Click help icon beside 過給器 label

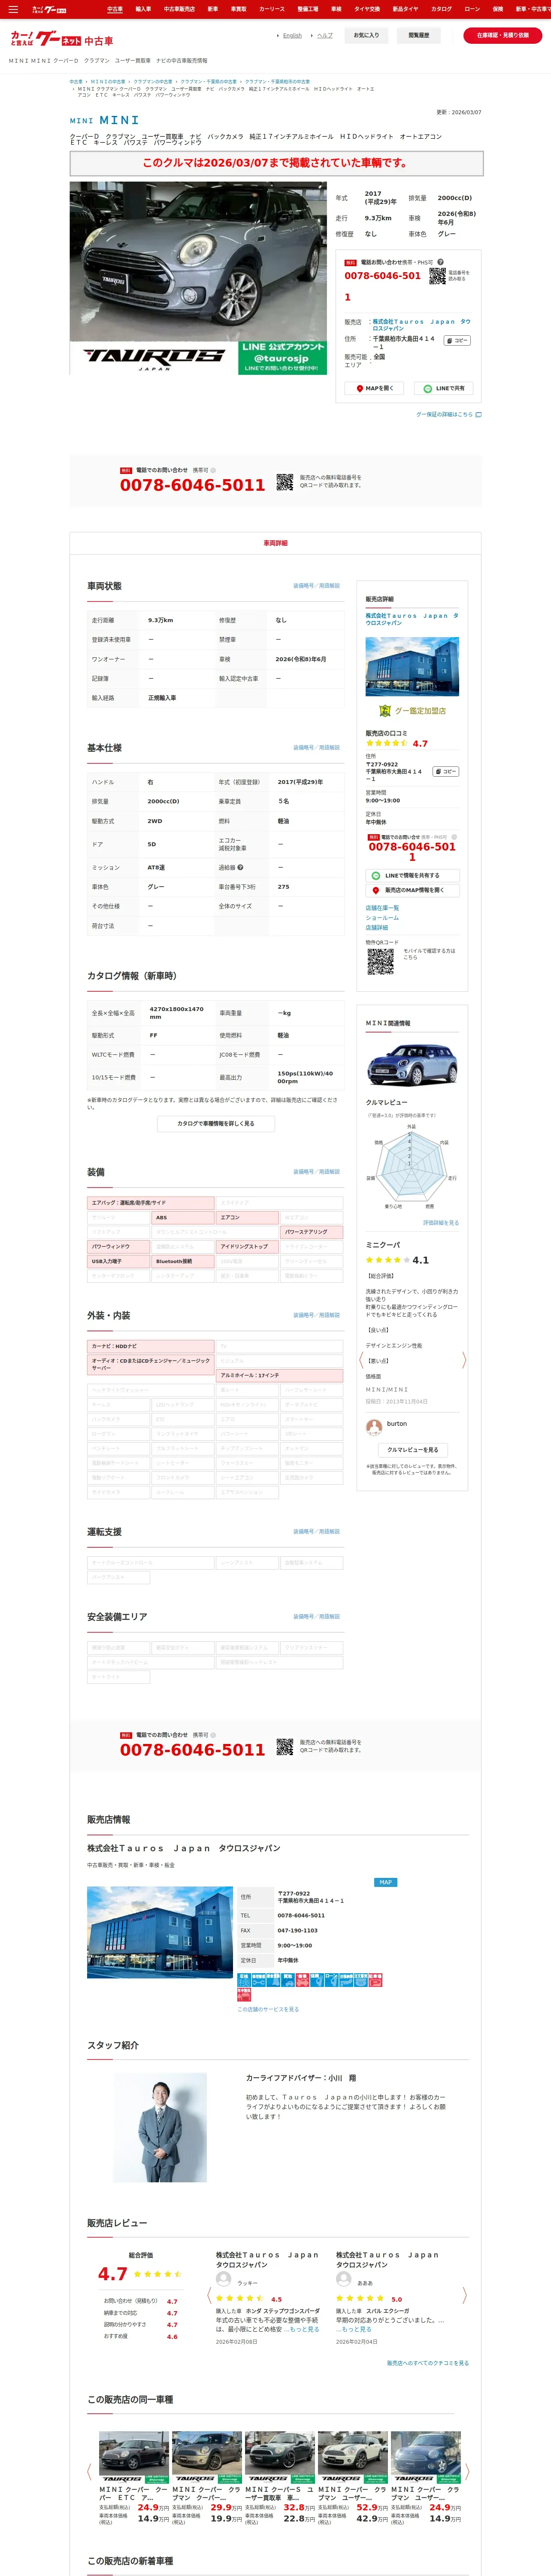pyautogui.click(x=240, y=867)
